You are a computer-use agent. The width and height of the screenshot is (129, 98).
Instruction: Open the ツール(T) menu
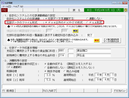[7, 6]
